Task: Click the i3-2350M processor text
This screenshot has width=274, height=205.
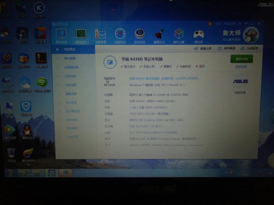Action: point(159,95)
